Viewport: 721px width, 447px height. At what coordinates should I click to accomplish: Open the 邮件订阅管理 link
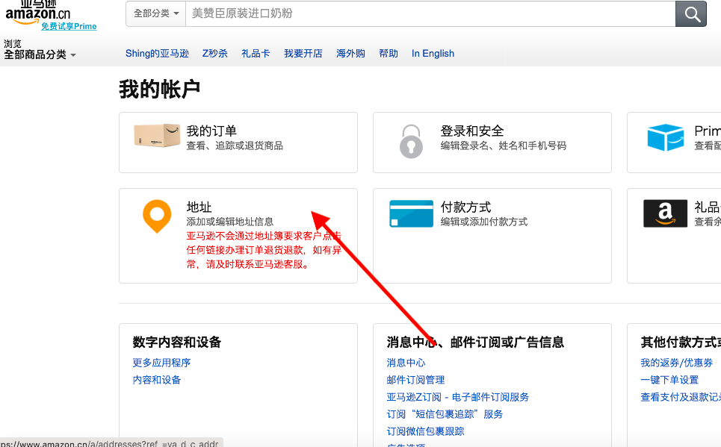415,380
